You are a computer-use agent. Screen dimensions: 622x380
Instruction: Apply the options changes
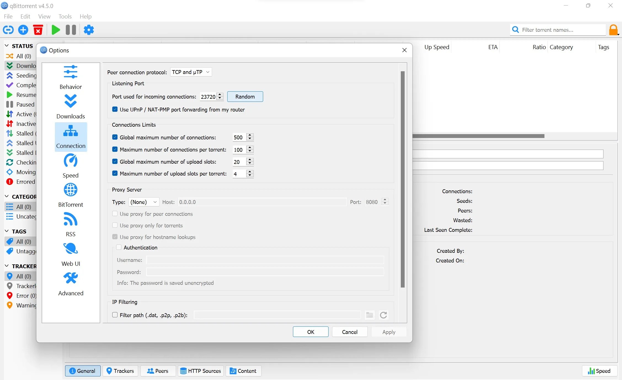coord(389,332)
